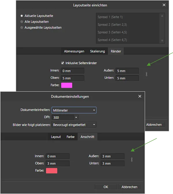Viewport: 173px width, 194px height.
Task: Switch to the Ränder tab
Action: point(116,51)
